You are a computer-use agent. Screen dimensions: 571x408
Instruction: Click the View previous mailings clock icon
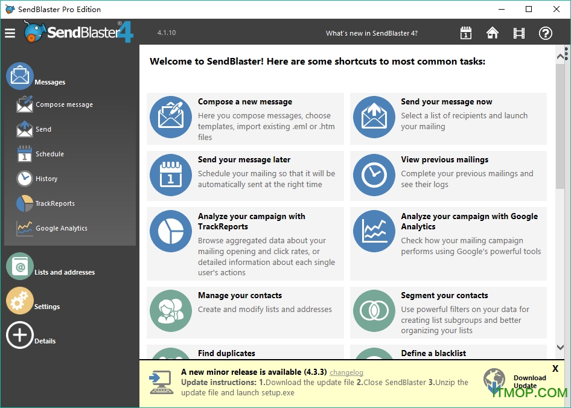pyautogui.click(x=374, y=175)
